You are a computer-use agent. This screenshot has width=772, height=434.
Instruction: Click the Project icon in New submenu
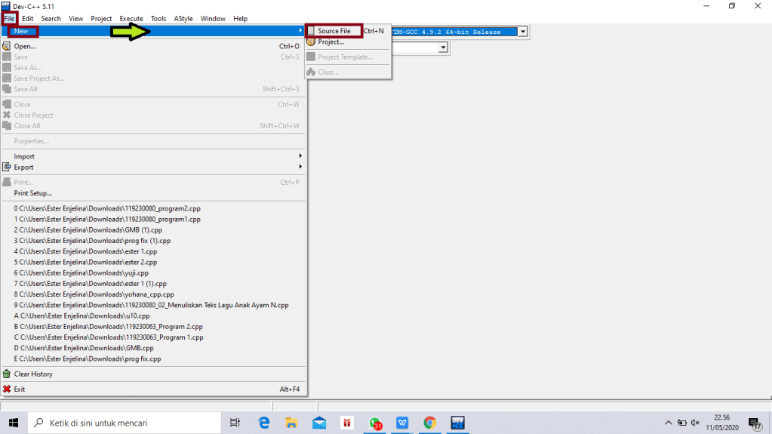click(x=311, y=42)
